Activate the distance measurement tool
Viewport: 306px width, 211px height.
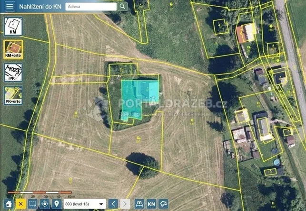[139, 204]
